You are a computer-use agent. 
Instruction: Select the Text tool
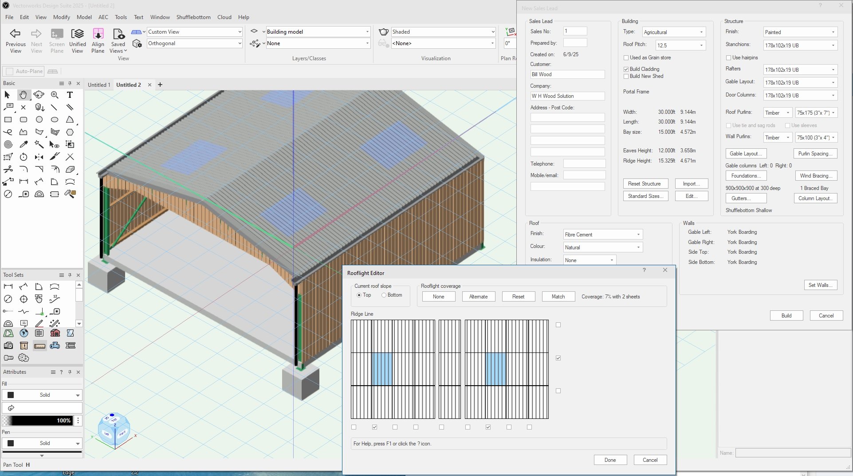click(70, 95)
